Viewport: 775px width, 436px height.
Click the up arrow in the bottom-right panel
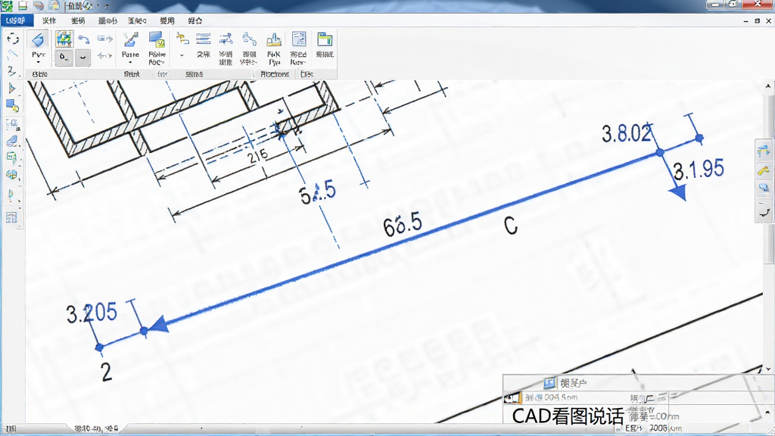768,412
